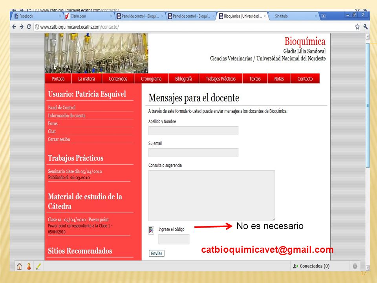Open the Notas menu item
The height and width of the screenshot is (283, 377).
pos(279,79)
